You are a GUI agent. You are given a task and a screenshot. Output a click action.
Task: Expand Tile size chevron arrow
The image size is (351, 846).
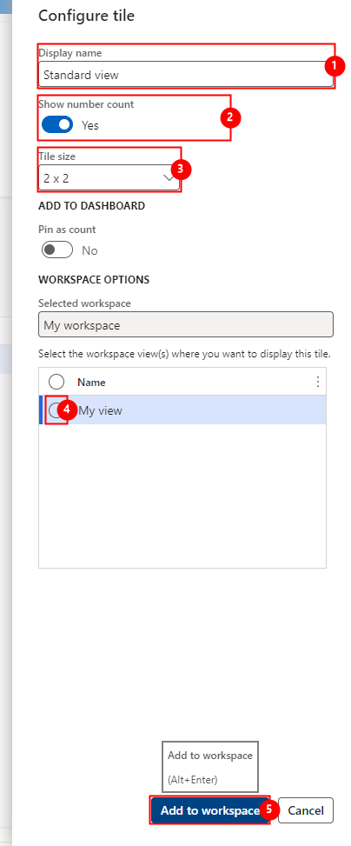point(169,178)
